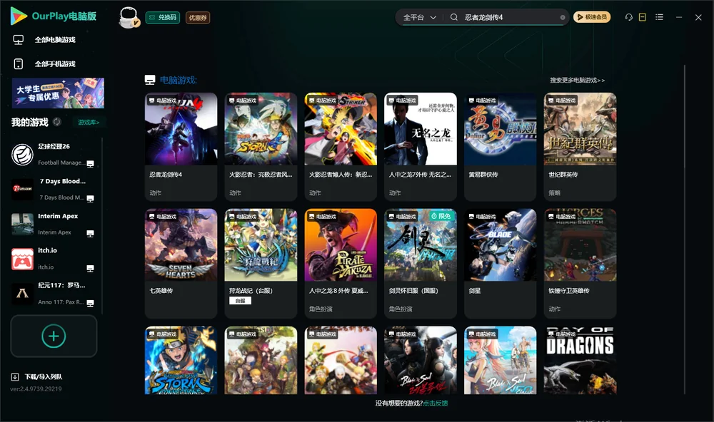Open the 火影忍者博人传: 新忍... card

(x=341, y=146)
